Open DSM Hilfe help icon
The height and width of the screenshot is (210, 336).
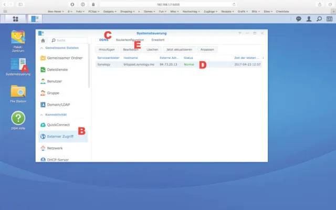coord(18,118)
